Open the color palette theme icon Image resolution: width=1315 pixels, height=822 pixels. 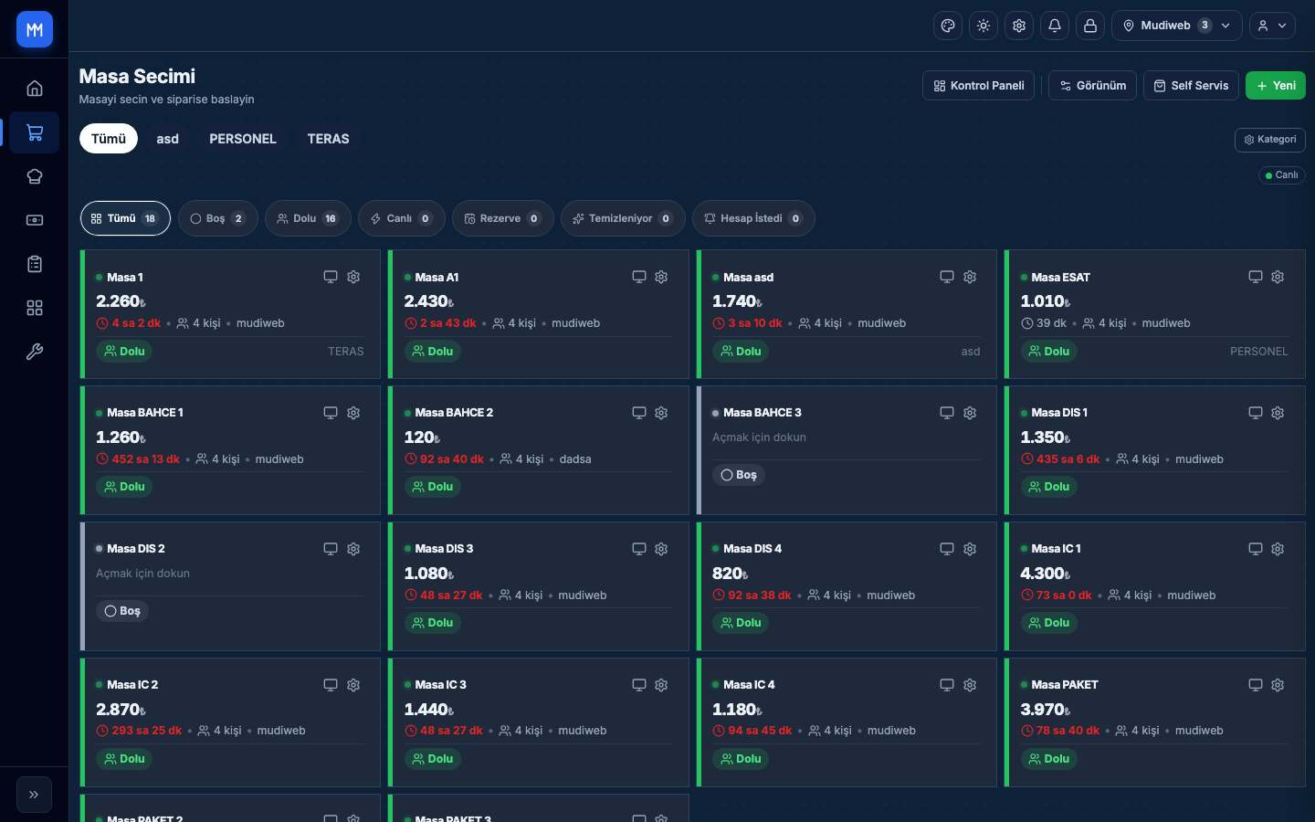(x=948, y=26)
